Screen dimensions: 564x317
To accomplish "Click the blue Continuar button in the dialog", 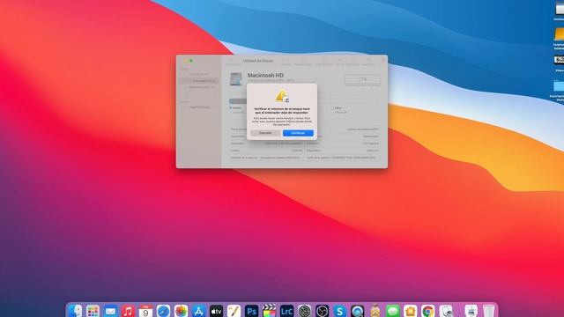I will pyautogui.click(x=298, y=133).
